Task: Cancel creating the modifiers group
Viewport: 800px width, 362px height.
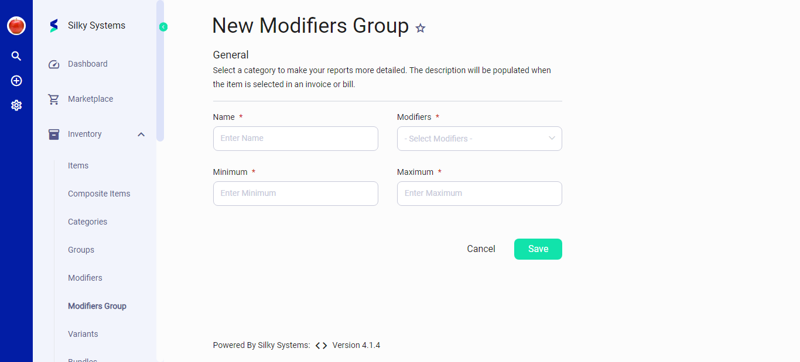Action: [x=481, y=249]
